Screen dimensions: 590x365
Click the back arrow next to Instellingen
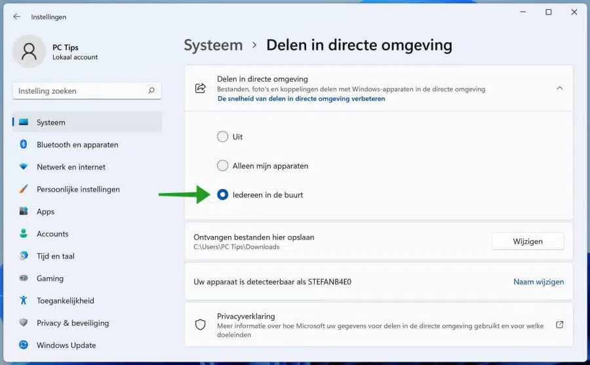coord(16,16)
